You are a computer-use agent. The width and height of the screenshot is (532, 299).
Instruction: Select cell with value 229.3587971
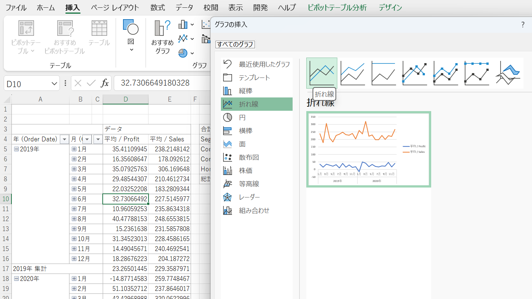(x=170, y=269)
